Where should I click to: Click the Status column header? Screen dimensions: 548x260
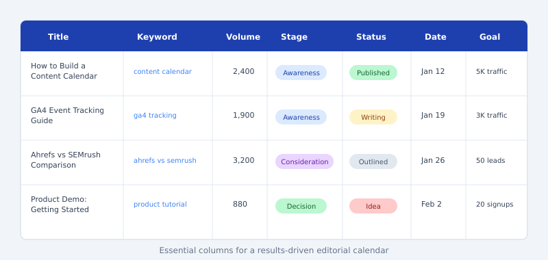coord(371,37)
